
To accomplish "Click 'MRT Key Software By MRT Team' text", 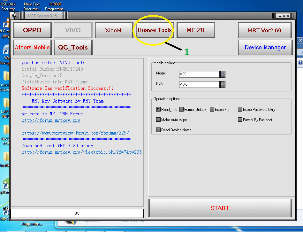I will point(68,101).
